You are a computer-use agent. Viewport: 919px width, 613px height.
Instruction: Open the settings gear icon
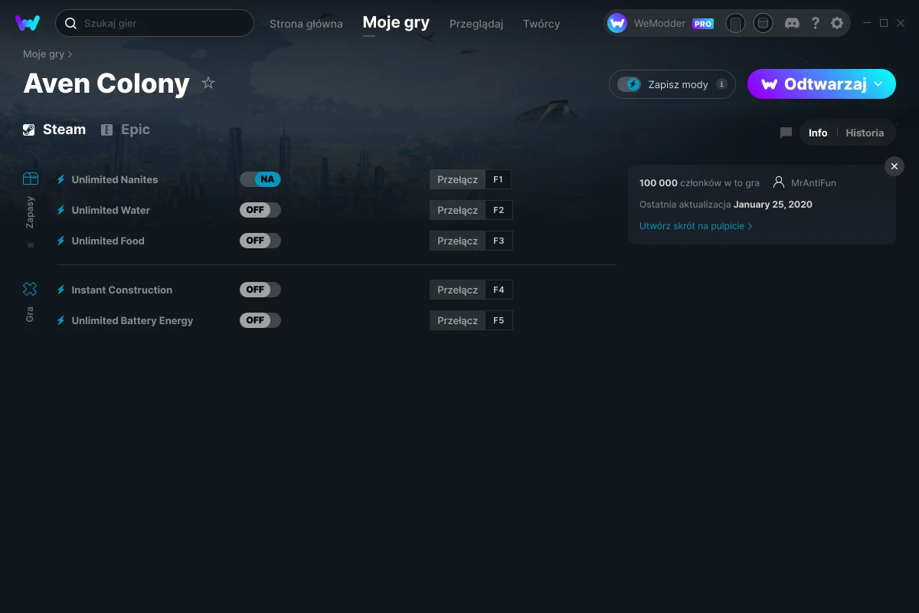tap(837, 23)
